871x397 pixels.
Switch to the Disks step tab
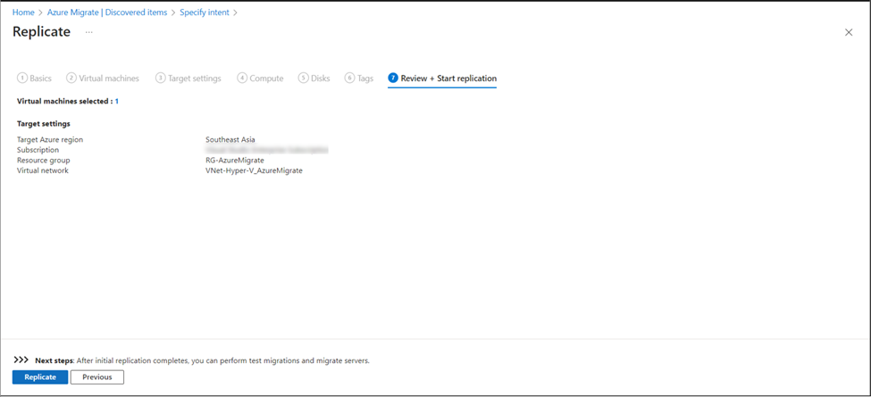click(314, 79)
